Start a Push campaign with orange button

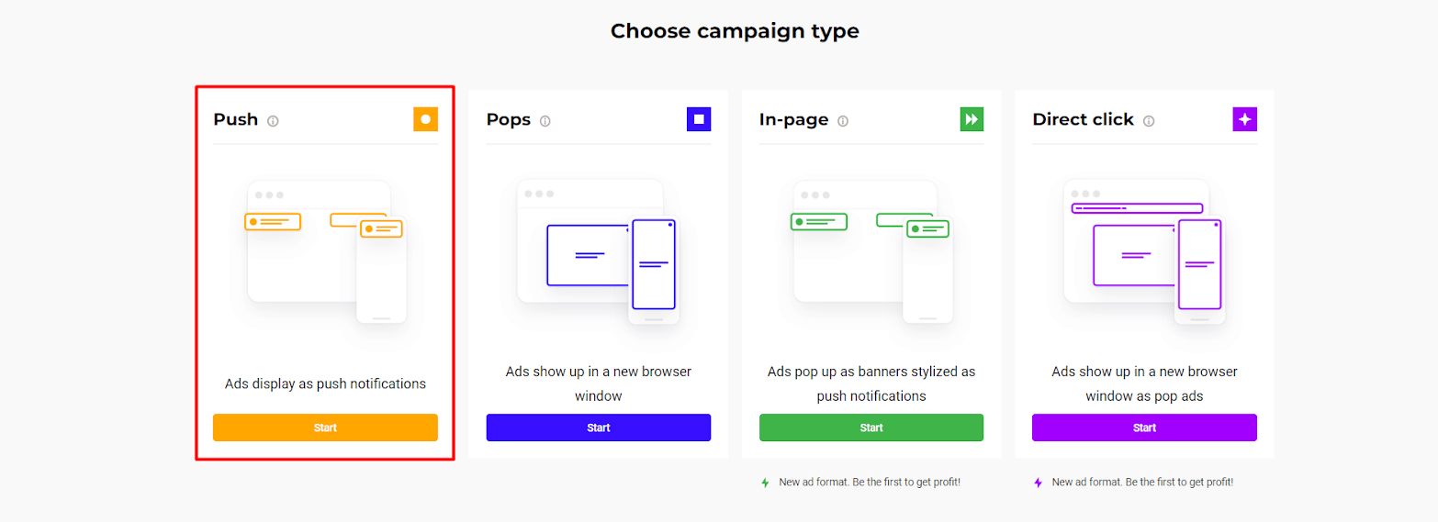pyautogui.click(x=325, y=428)
